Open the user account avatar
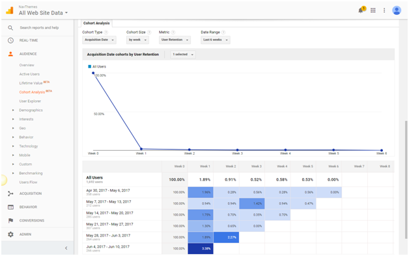Viewport: 409px width, 256px height. click(x=397, y=10)
